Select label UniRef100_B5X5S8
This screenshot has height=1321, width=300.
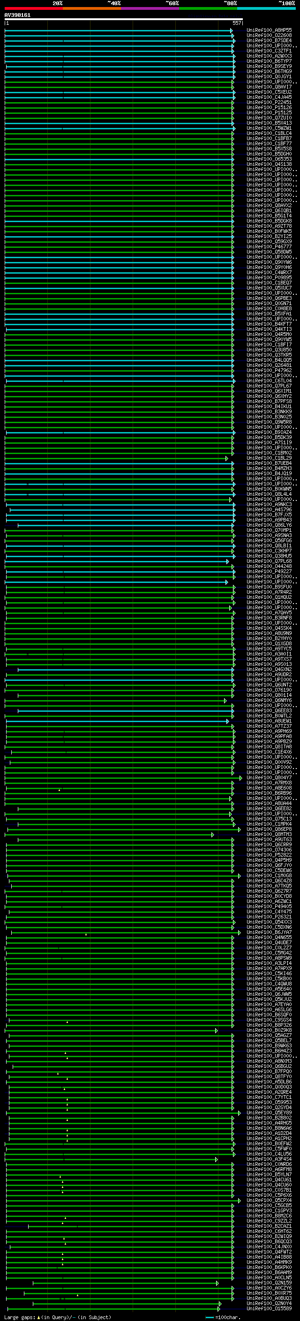coord(269,149)
